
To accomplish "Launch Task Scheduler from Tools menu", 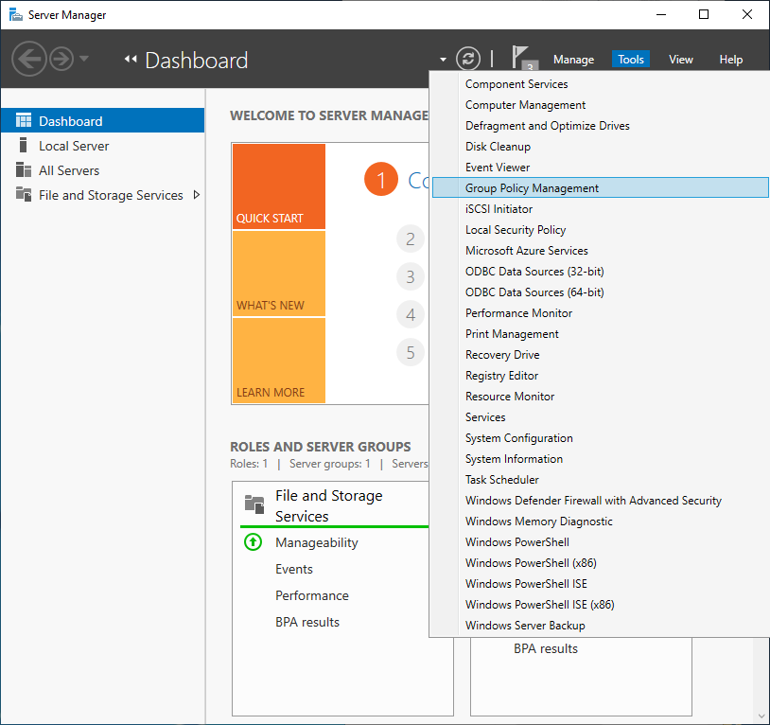I will (501, 480).
